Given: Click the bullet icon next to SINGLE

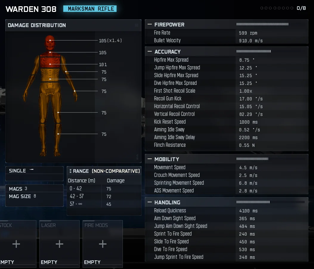Looking at the screenshot, I should click(32, 170).
